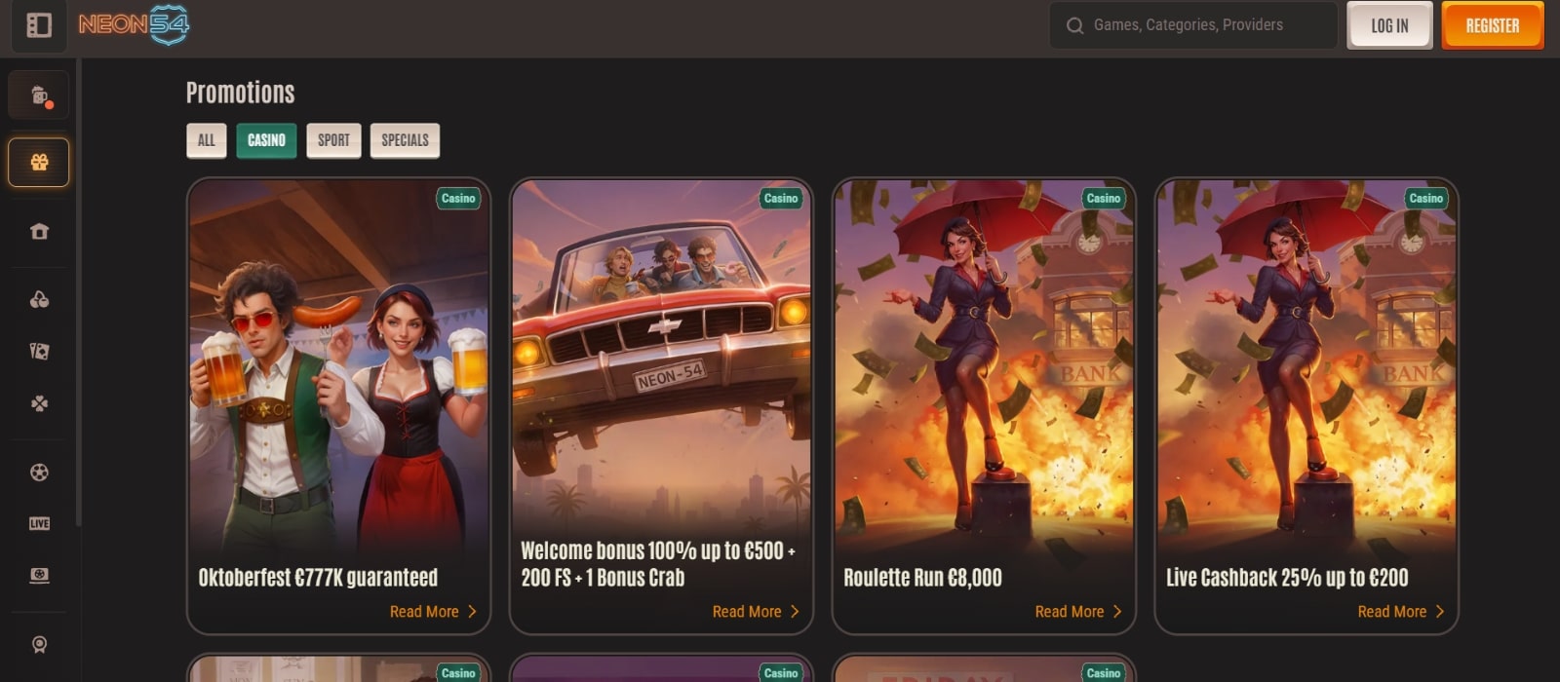Open the playing cards icon in sidebar
The height and width of the screenshot is (682, 1560).
39,351
